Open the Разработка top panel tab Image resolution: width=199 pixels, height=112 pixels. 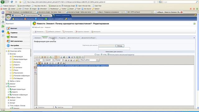click(x=45, y=16)
